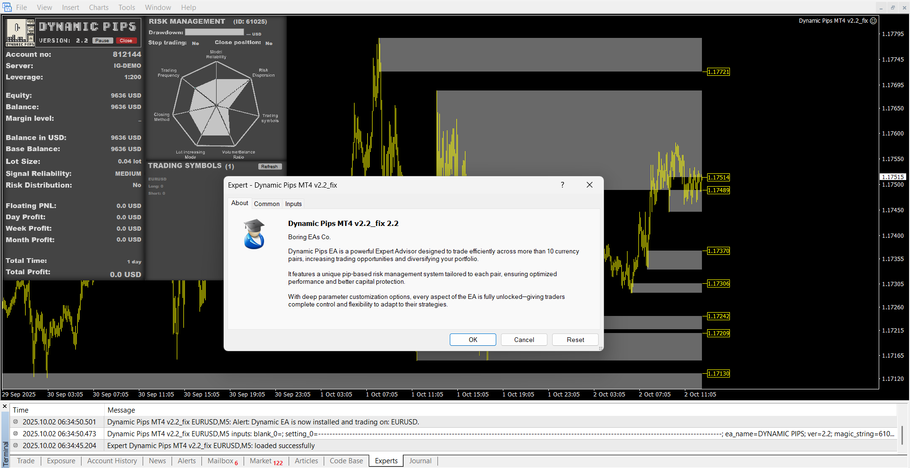This screenshot has height=468, width=910.
Task: Open the Tools menu
Action: coord(127,7)
